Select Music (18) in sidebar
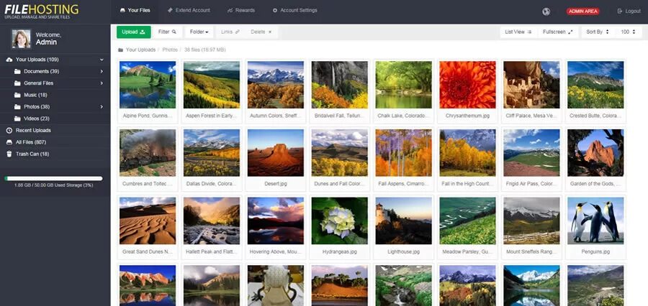The height and width of the screenshot is (306, 648). [x=35, y=96]
